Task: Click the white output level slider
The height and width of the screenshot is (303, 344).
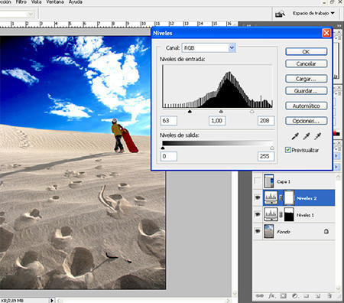Action: [x=272, y=148]
